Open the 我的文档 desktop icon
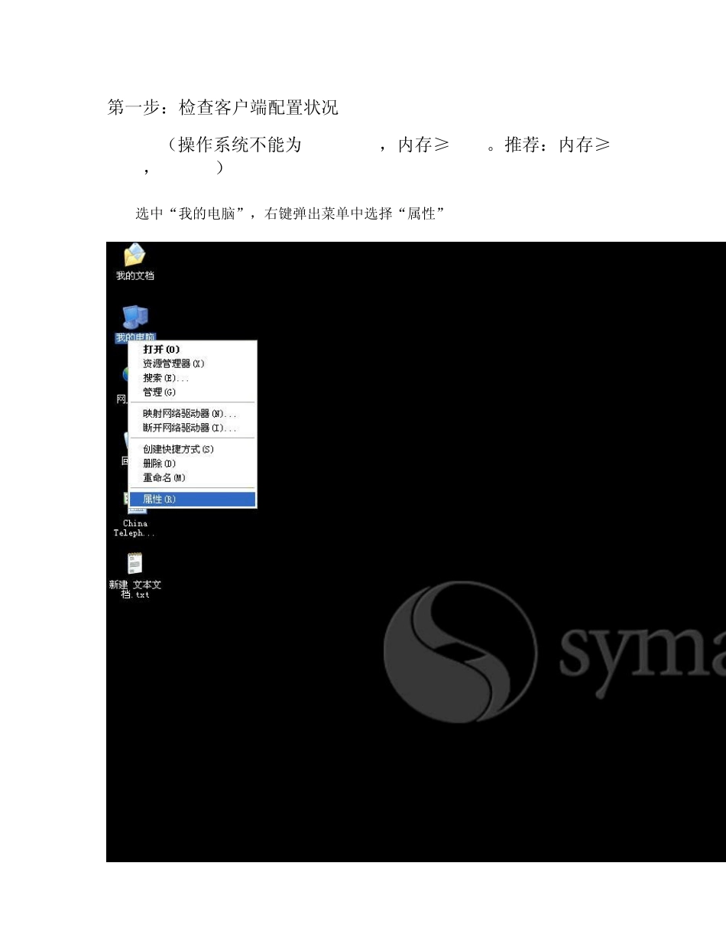This screenshot has width=726, height=941. [135, 262]
